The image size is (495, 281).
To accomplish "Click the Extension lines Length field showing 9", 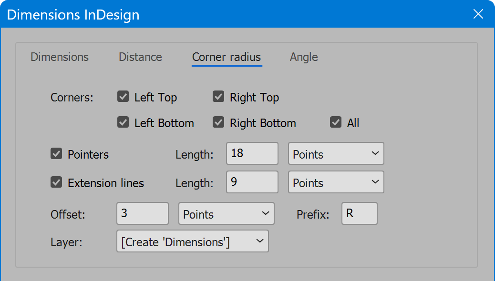I will coord(252,182).
